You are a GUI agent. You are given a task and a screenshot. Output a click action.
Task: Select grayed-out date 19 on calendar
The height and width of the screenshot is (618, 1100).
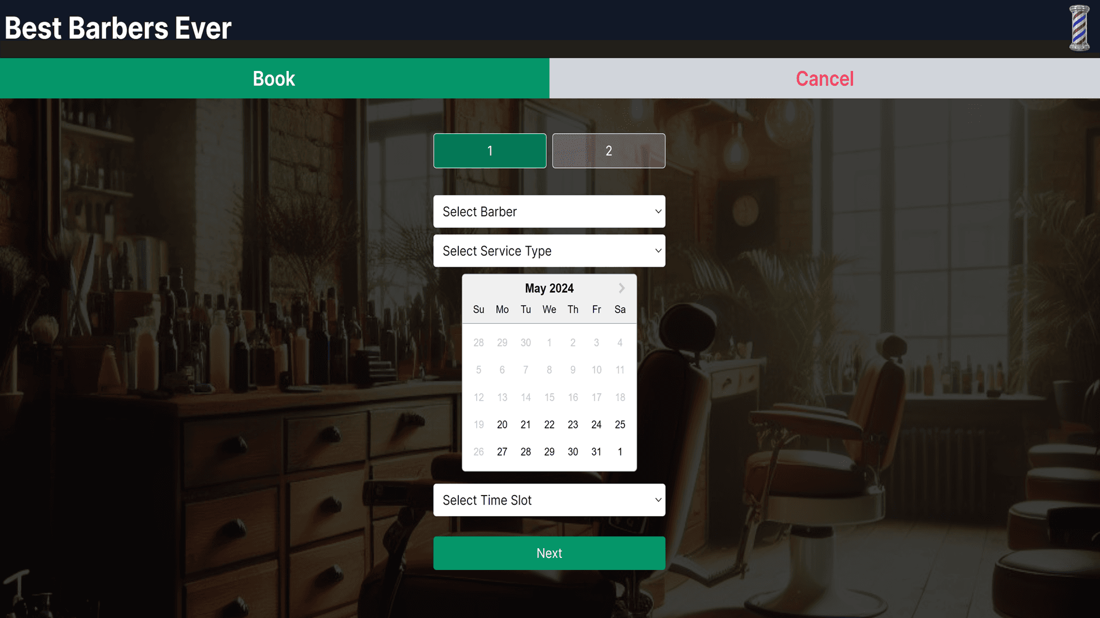point(478,424)
